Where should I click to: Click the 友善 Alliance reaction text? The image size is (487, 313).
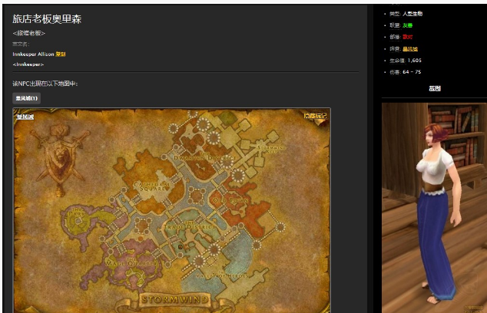tap(407, 25)
